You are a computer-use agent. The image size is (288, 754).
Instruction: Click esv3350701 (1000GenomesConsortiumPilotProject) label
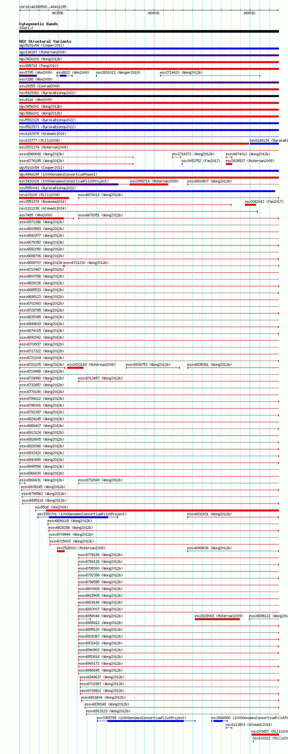click(x=82, y=514)
